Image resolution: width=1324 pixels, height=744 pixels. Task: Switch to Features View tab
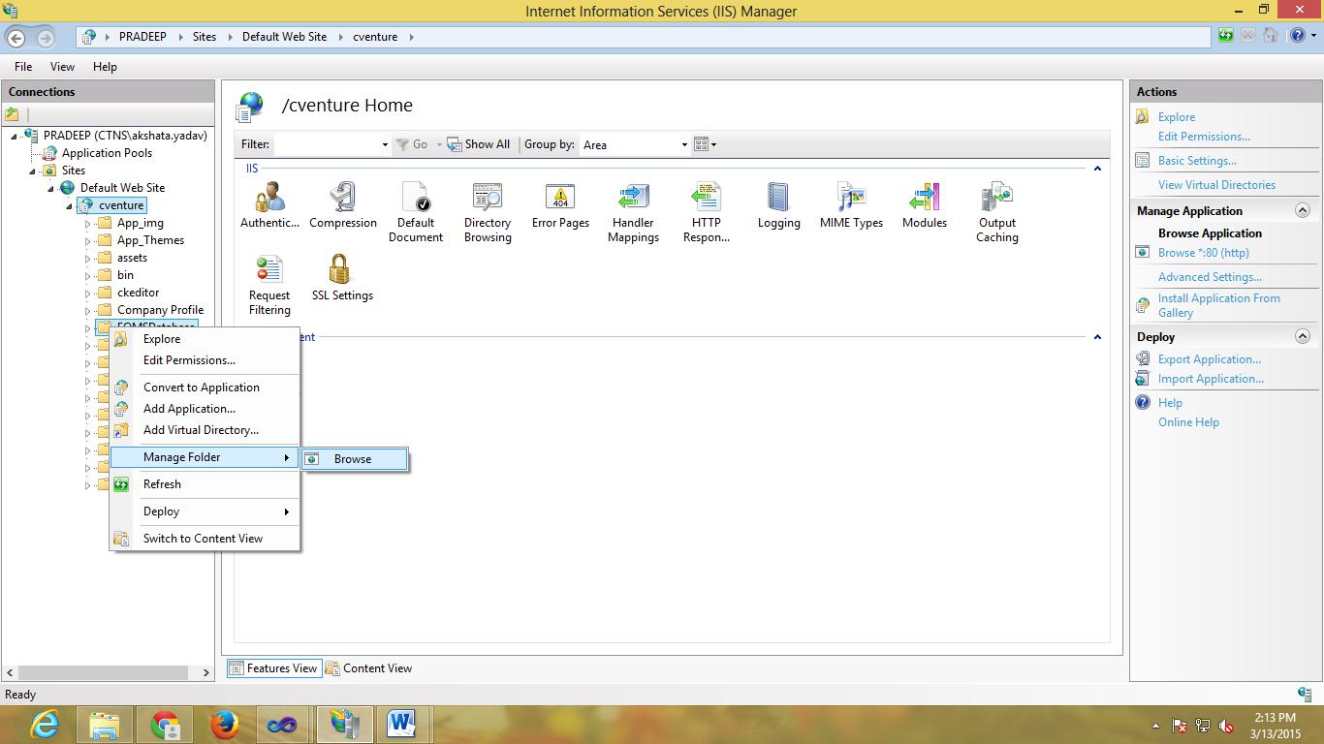click(273, 668)
